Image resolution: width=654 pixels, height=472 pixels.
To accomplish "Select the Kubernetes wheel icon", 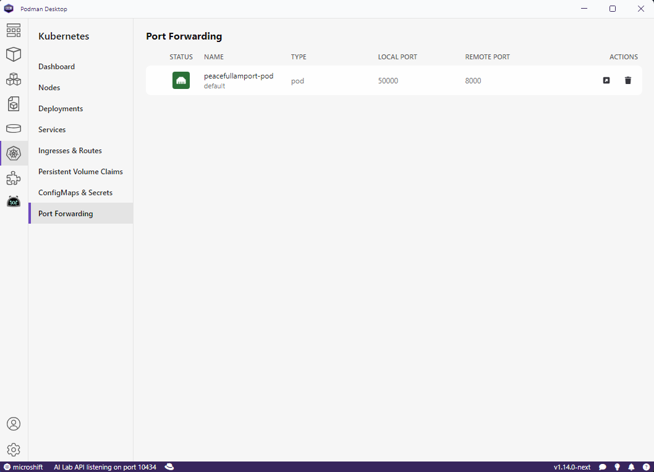I will click(x=14, y=153).
